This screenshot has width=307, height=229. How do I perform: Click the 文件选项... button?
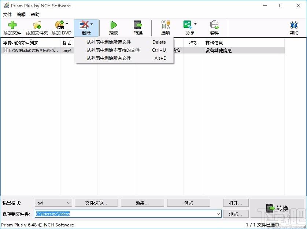pyautogui.click(x=96, y=203)
